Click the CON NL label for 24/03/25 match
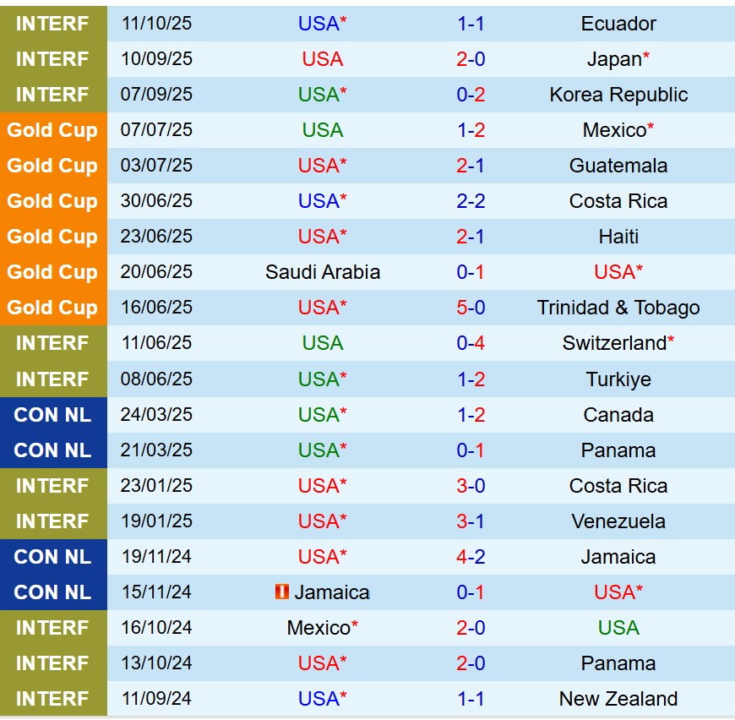Screen dimensions: 735x720 pyautogui.click(x=52, y=415)
